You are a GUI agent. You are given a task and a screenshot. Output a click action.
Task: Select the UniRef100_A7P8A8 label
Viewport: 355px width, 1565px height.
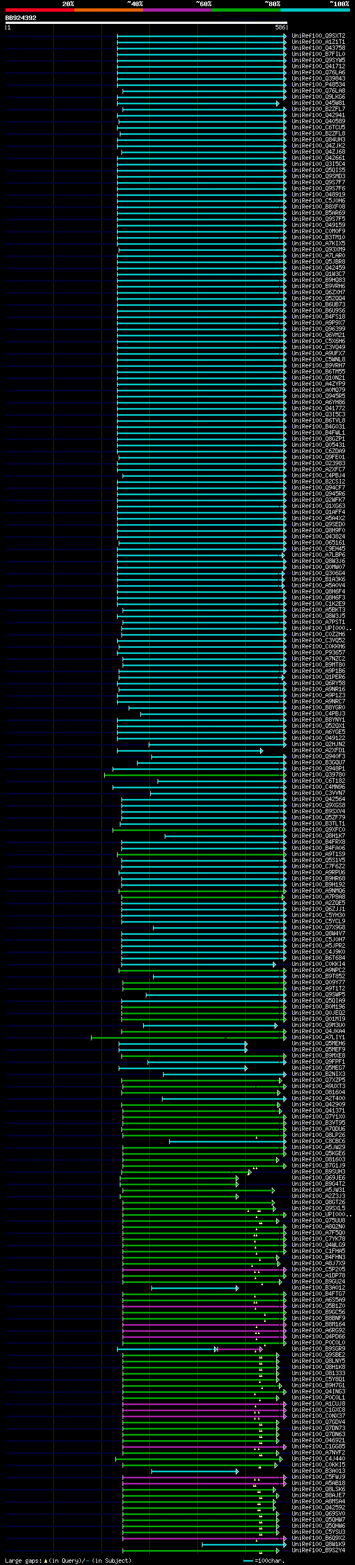click(x=318, y=897)
